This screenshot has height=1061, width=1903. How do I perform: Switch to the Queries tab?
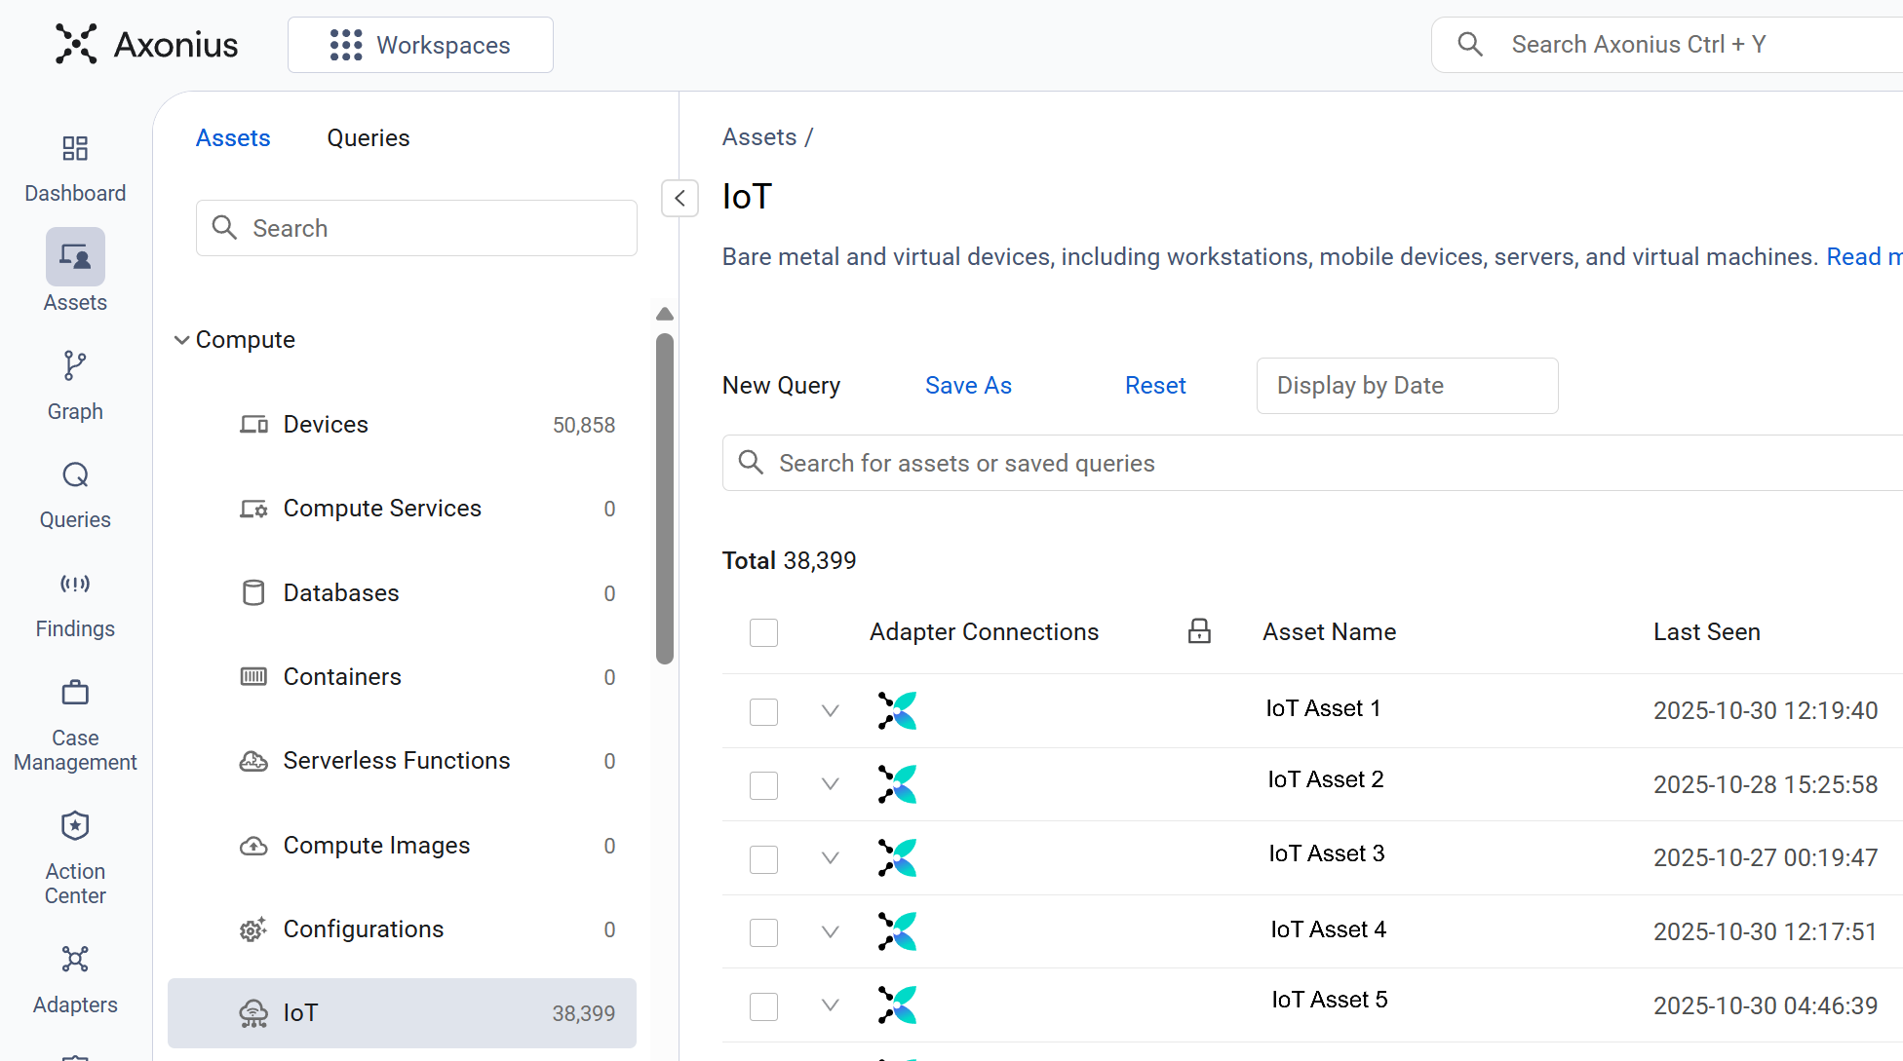click(x=368, y=138)
